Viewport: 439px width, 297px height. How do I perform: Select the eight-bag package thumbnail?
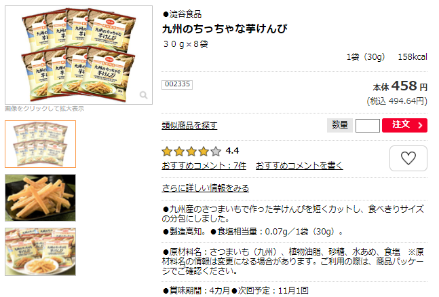point(40,144)
